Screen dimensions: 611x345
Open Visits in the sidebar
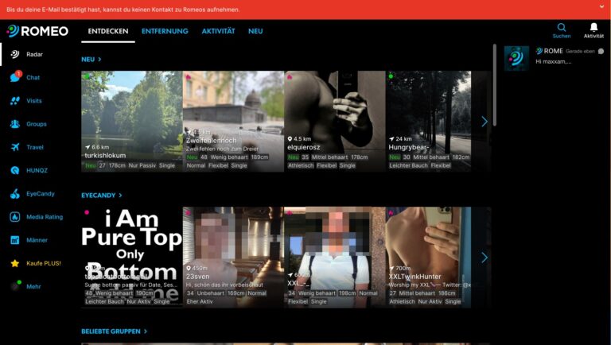34,101
